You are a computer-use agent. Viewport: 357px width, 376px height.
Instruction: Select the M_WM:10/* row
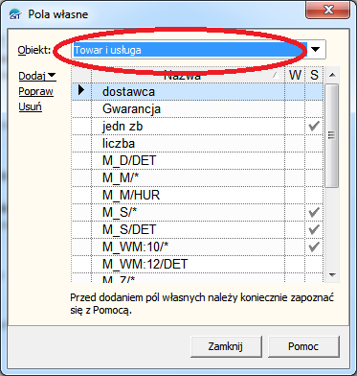pos(197,247)
